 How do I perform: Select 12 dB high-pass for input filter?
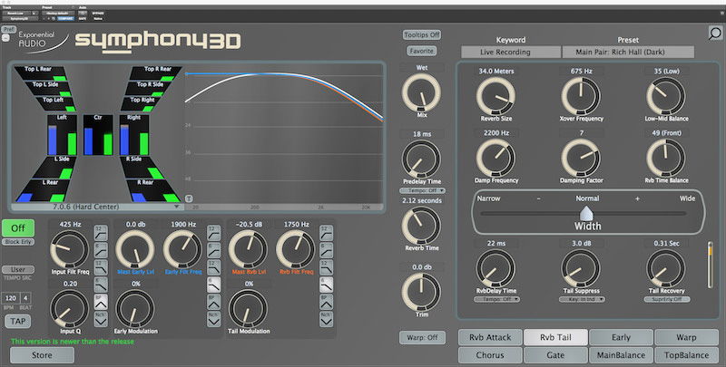pyautogui.click(x=101, y=233)
